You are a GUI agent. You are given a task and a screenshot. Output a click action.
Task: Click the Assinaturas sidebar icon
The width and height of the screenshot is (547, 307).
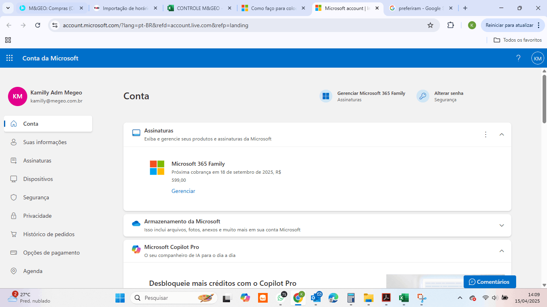click(x=14, y=161)
